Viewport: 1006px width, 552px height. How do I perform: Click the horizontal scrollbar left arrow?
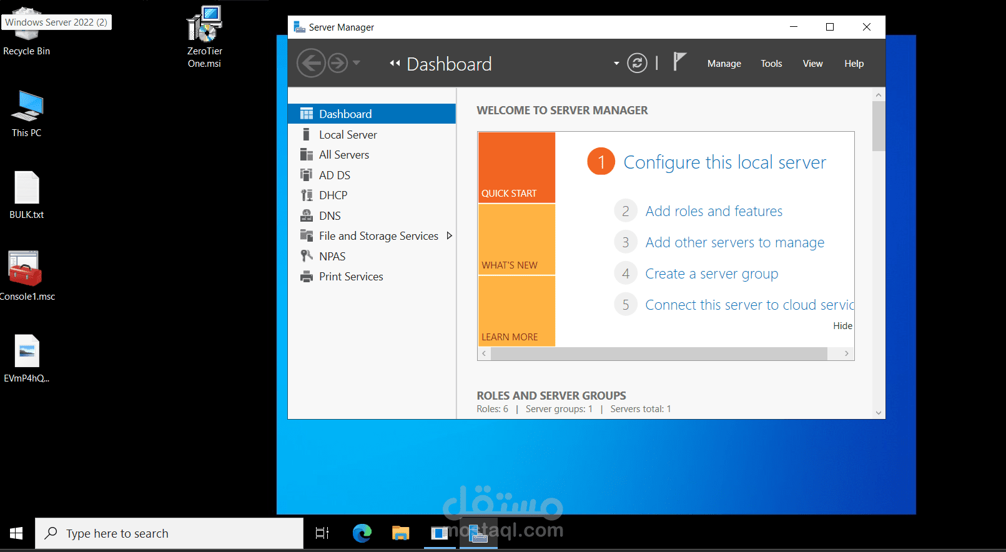pos(484,354)
